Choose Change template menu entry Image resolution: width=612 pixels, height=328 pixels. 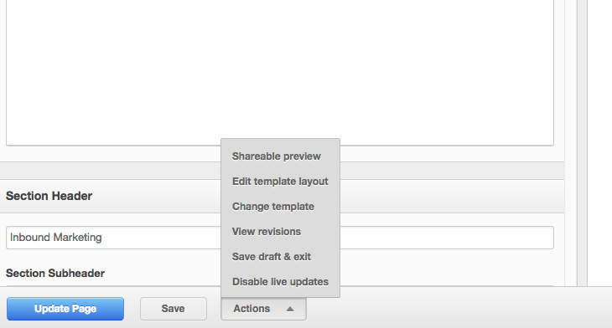[x=272, y=207]
